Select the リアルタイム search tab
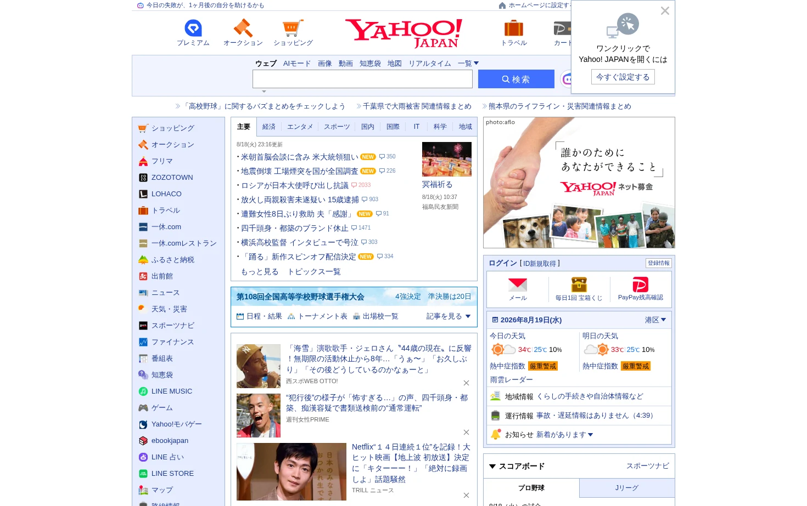 pos(430,64)
